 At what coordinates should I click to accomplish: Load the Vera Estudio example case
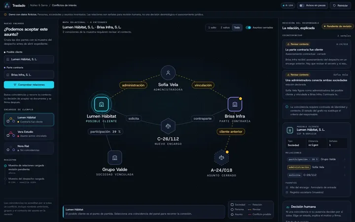tap(29, 134)
